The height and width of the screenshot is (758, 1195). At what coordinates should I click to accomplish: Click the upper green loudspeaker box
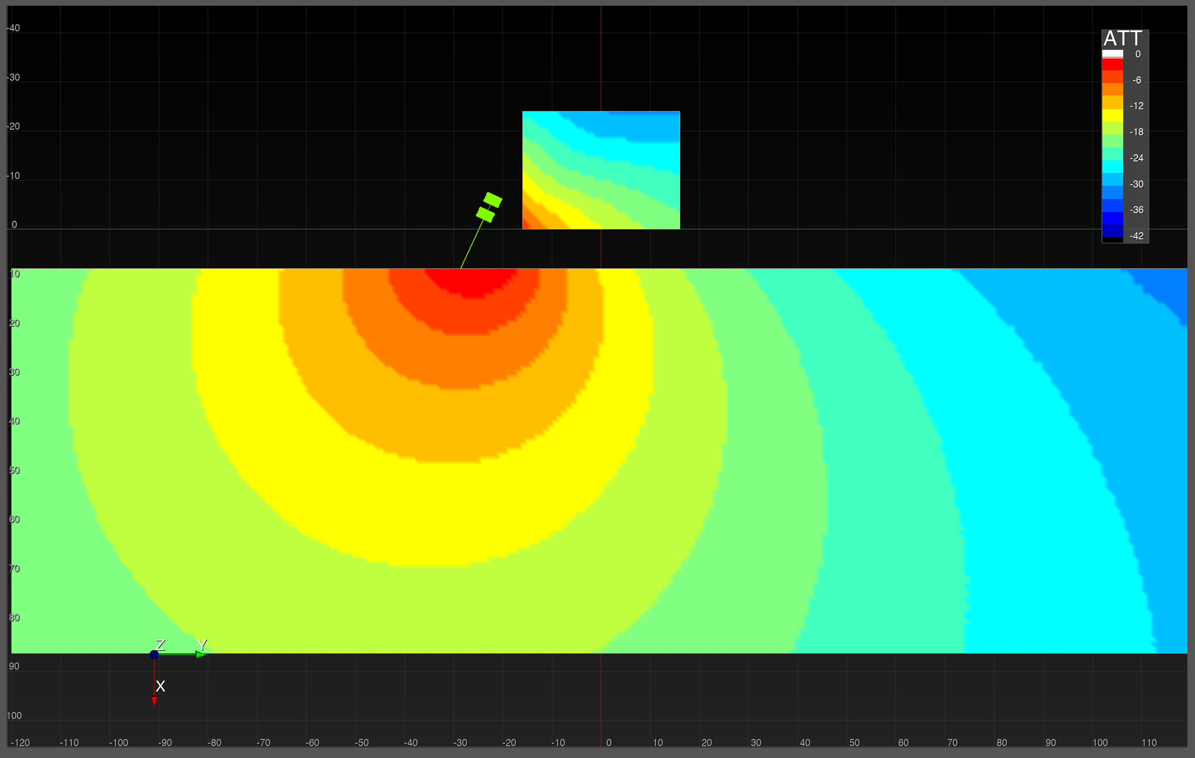click(492, 200)
